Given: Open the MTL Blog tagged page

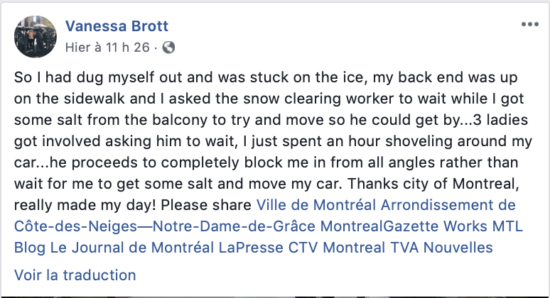Looking at the screenshot, I should point(269,237).
